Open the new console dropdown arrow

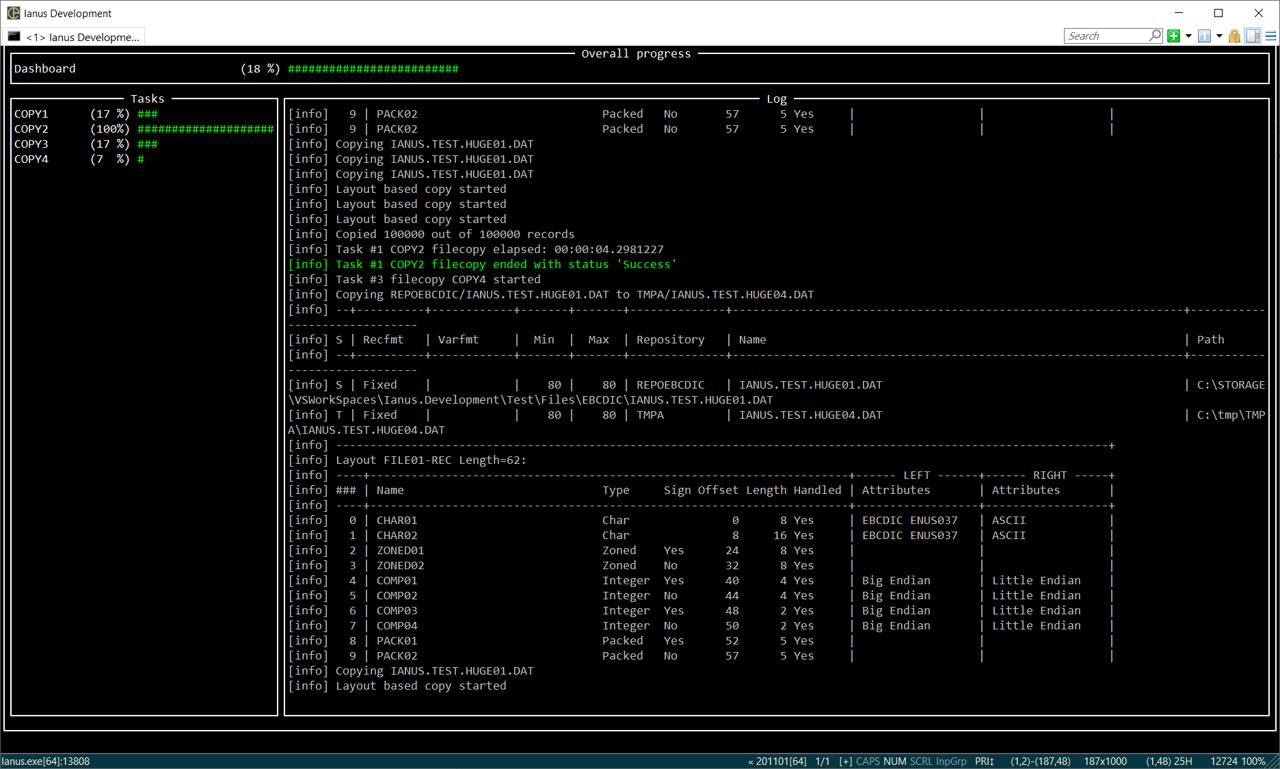tap(1188, 36)
